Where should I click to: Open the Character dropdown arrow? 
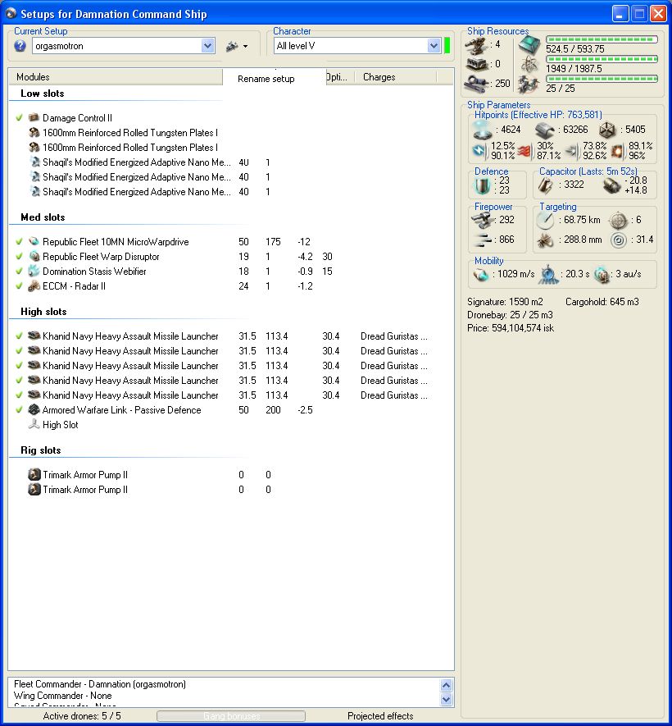[434, 46]
